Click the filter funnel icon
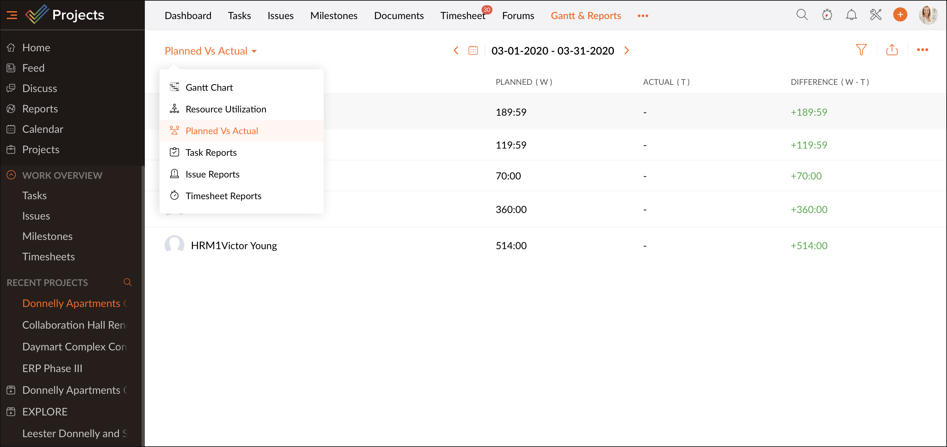Image resolution: width=947 pixels, height=447 pixels. pos(861,50)
